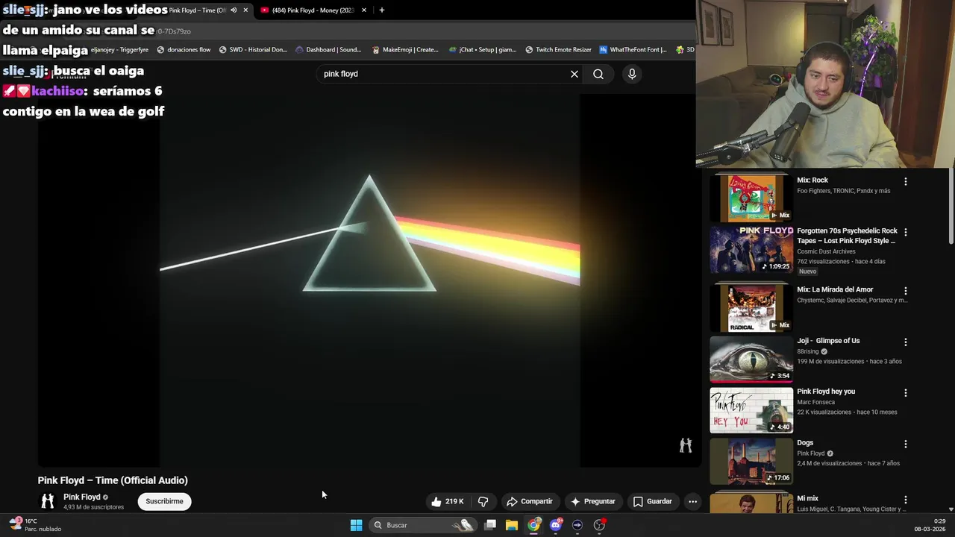Screen dimensions: 955x537
Task: Open the WhatTheFont Font bookmark
Action: click(633, 50)
